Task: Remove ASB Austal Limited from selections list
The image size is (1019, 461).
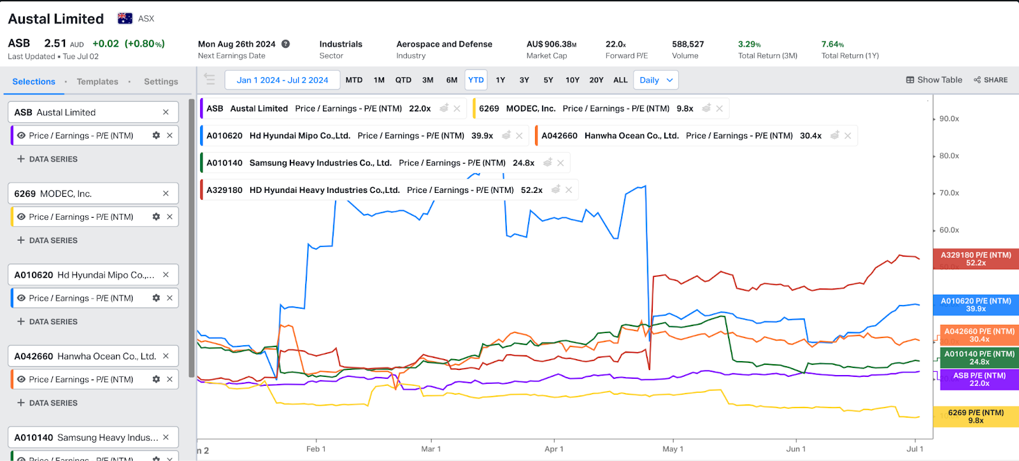Action: coord(166,112)
